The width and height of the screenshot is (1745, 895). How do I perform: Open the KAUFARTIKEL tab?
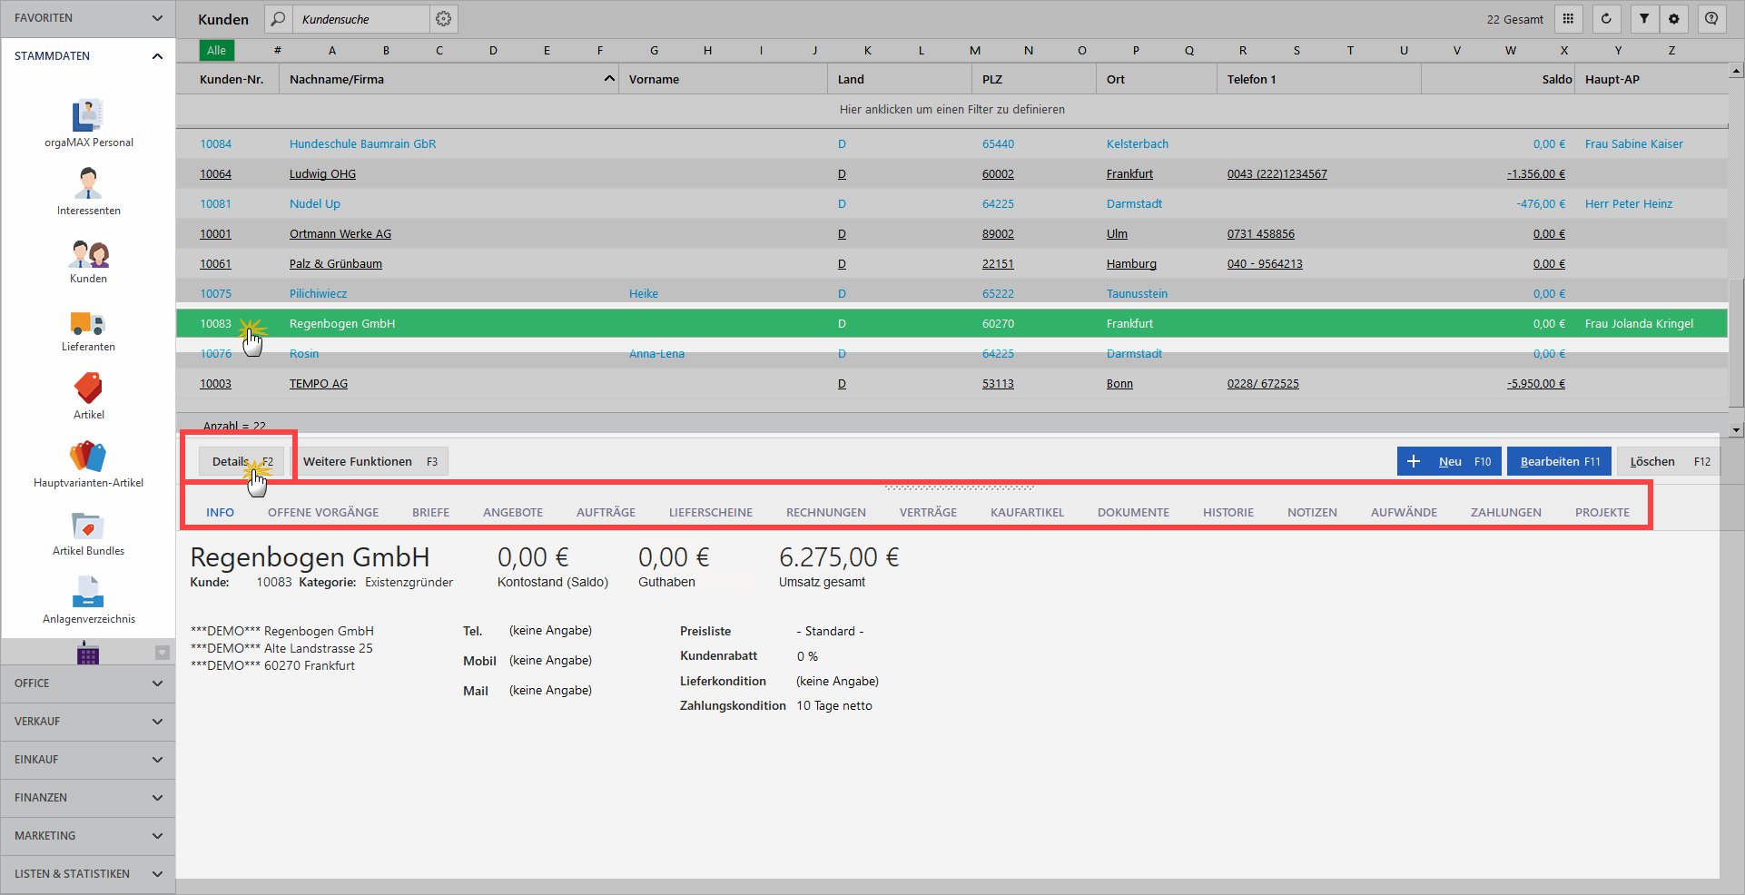pos(1027,512)
